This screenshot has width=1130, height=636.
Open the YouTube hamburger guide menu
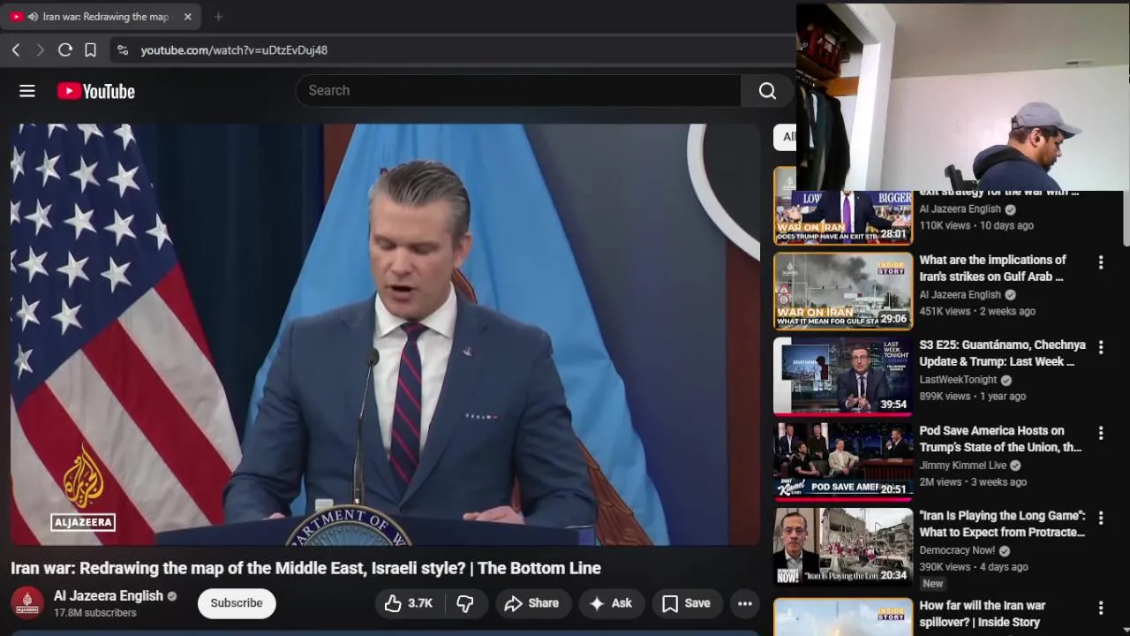tap(27, 91)
